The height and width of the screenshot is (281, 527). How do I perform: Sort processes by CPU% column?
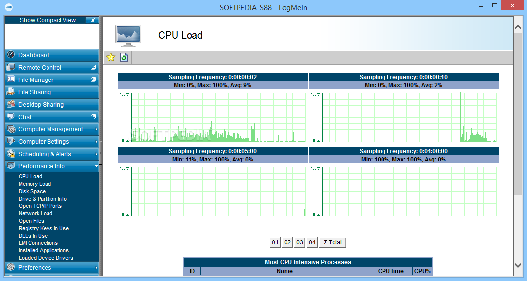pyautogui.click(x=422, y=271)
